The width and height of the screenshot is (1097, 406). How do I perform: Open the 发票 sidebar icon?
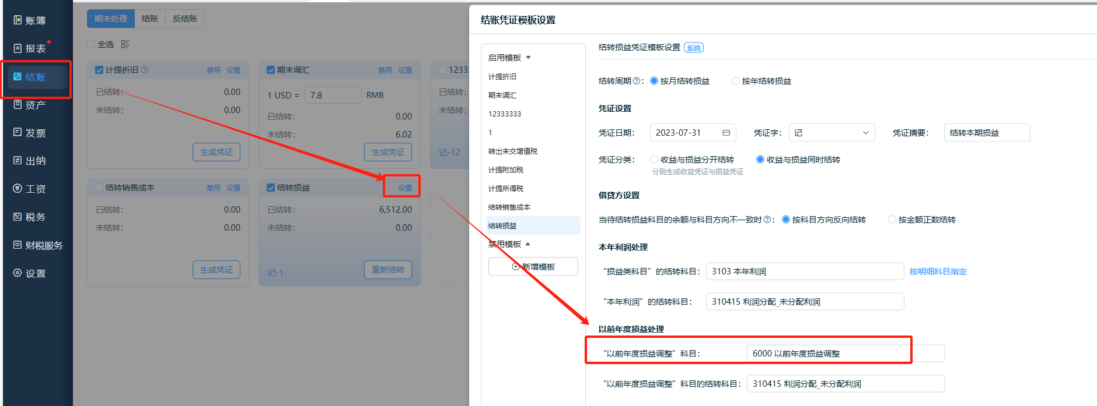click(x=18, y=133)
